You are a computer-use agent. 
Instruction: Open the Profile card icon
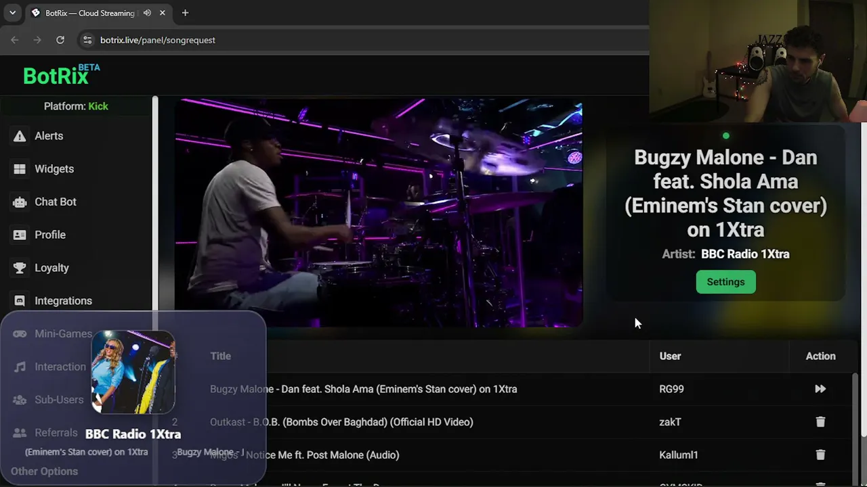point(20,235)
